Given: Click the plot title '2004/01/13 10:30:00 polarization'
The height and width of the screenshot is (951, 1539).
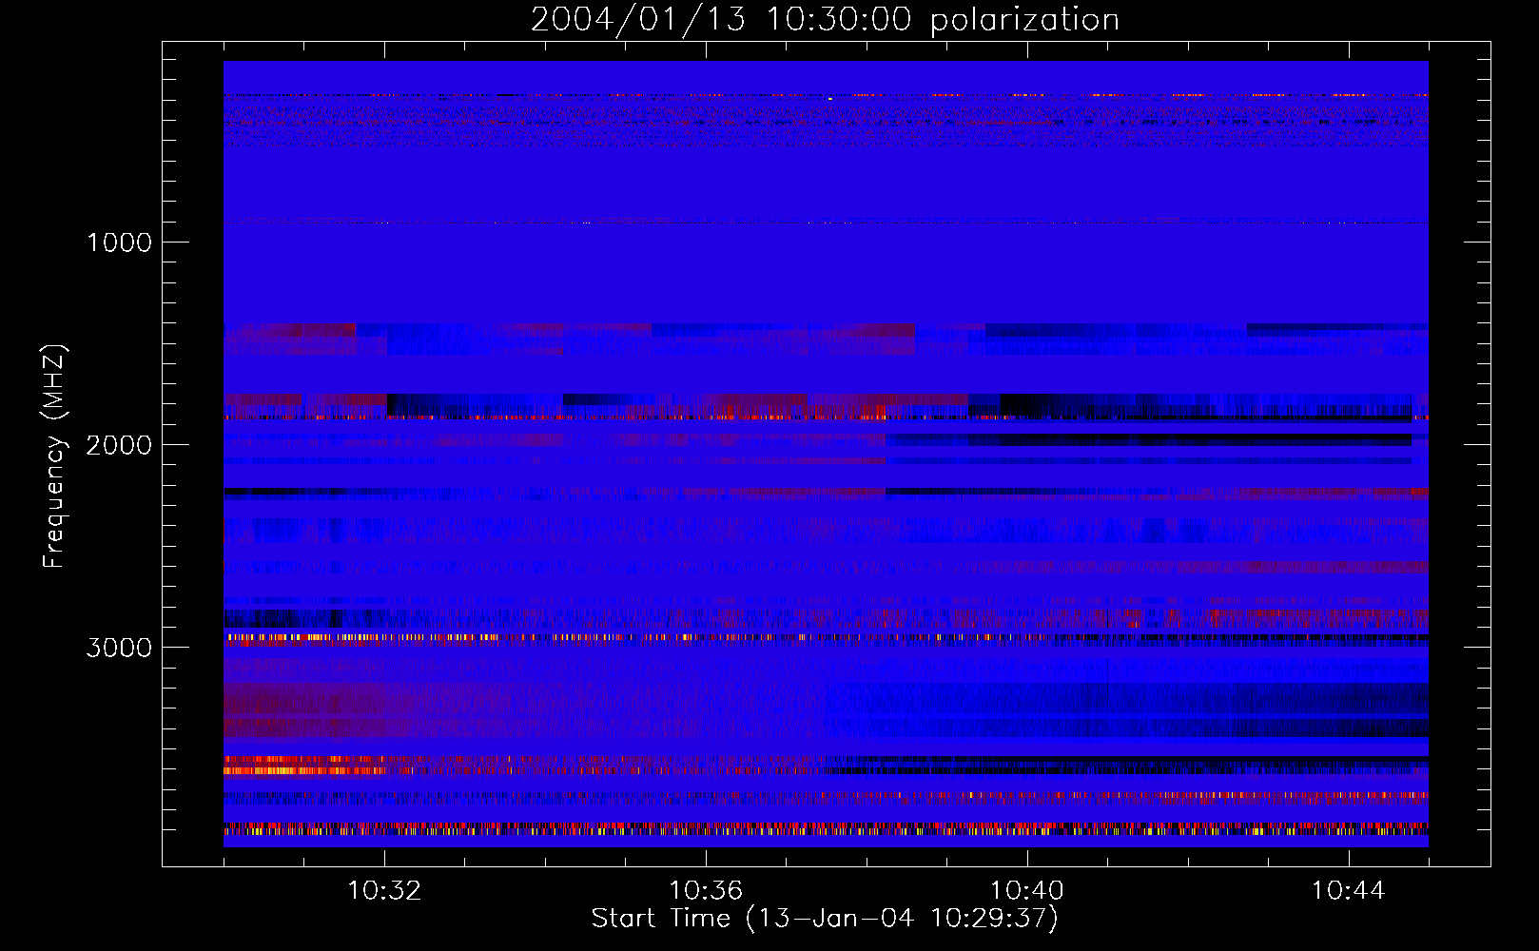Looking at the screenshot, I should (x=825, y=19).
